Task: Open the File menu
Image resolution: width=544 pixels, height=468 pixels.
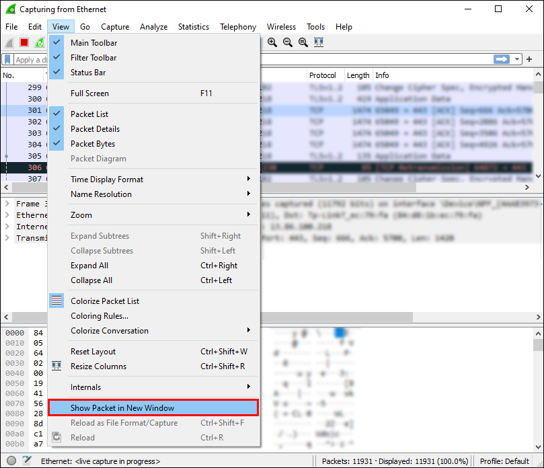Action: (11, 27)
